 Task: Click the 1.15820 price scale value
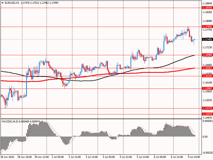point(207,91)
